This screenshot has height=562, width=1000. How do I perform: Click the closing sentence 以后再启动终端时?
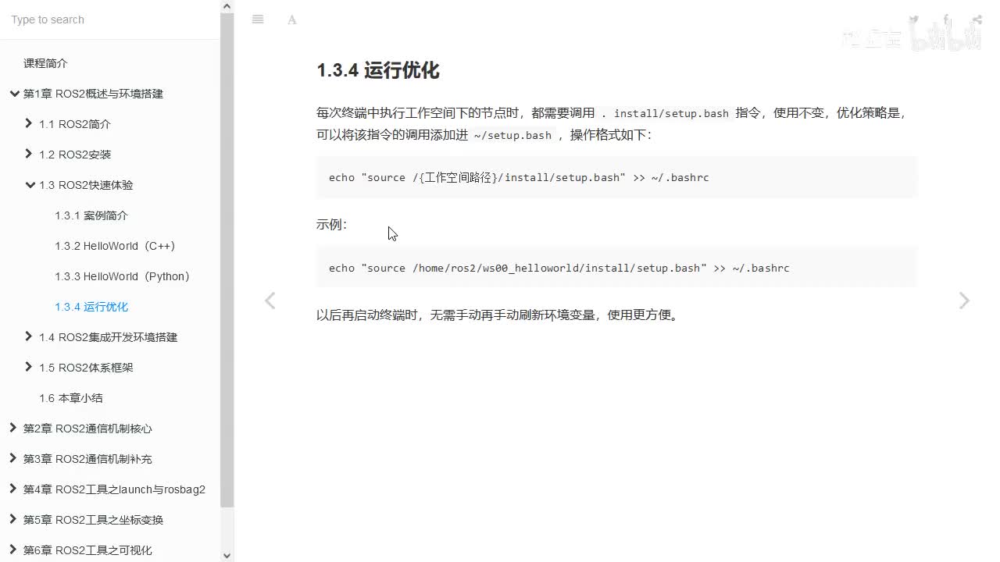498,315
